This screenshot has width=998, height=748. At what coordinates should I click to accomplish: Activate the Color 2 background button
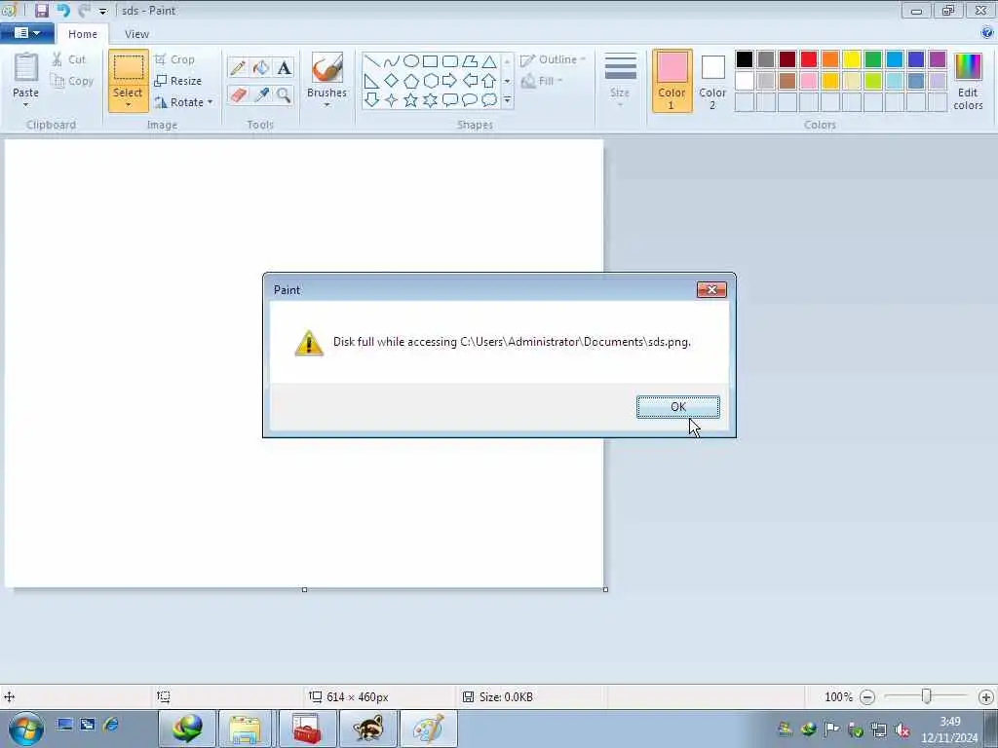pyautogui.click(x=712, y=81)
